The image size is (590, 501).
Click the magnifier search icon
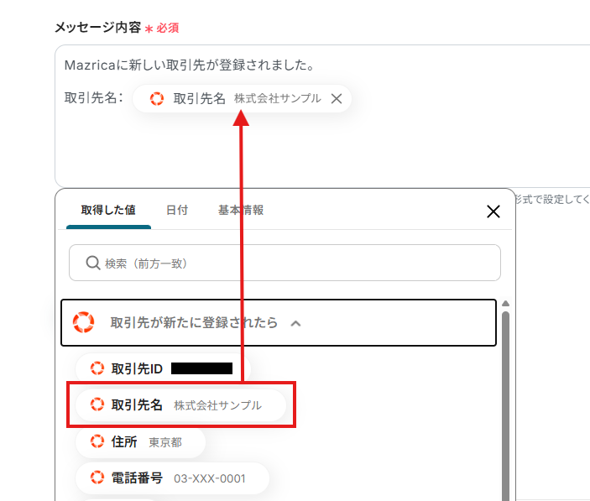[x=93, y=263]
